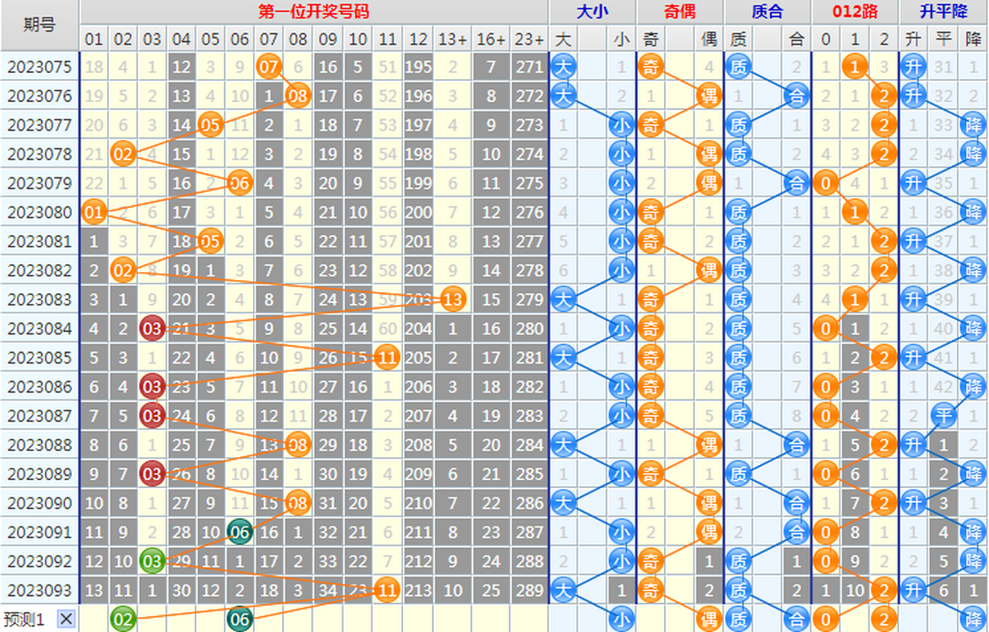Click the empty 01 prediction cell in the 预测1 row
Viewport: 989px width, 632px height.
94,619
